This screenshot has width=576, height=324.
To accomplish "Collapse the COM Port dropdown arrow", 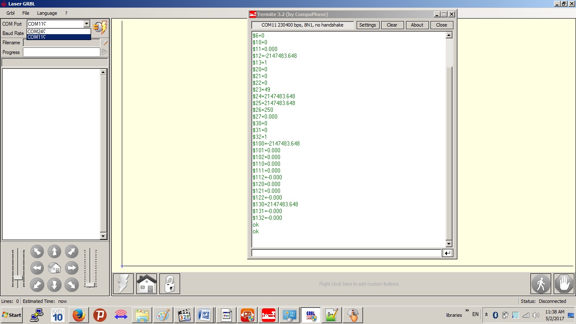I will tap(86, 24).
